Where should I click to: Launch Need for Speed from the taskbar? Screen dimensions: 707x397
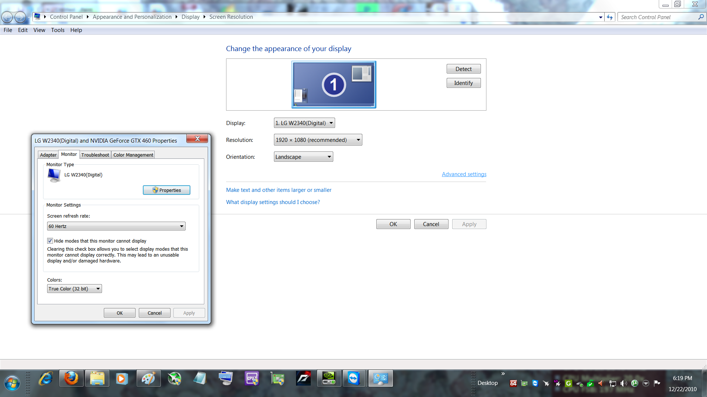[303, 379]
